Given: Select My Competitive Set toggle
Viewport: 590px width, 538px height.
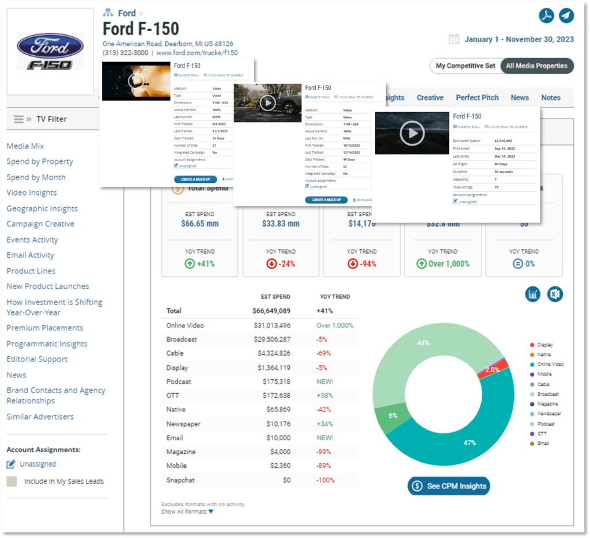Looking at the screenshot, I should coord(466,66).
